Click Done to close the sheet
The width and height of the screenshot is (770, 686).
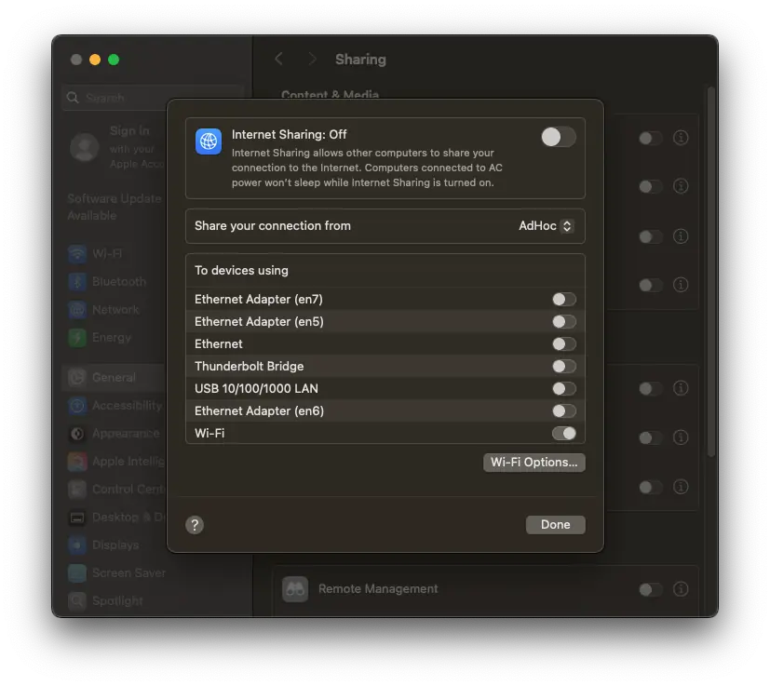[x=556, y=524]
